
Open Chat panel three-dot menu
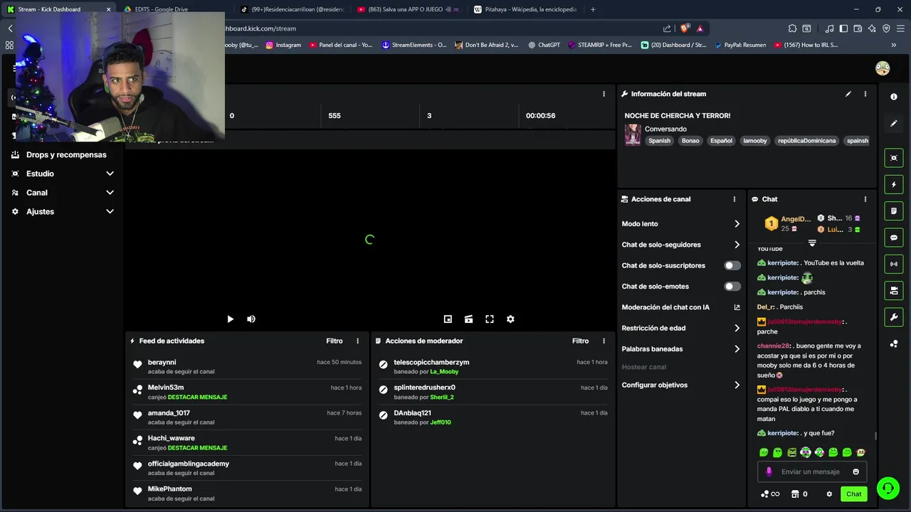(x=865, y=199)
